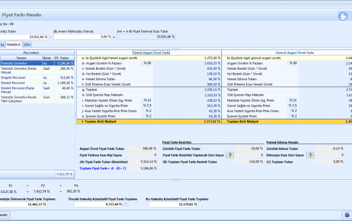Click the Toplam Fiyat Farkı formula link

click(x=103, y=169)
